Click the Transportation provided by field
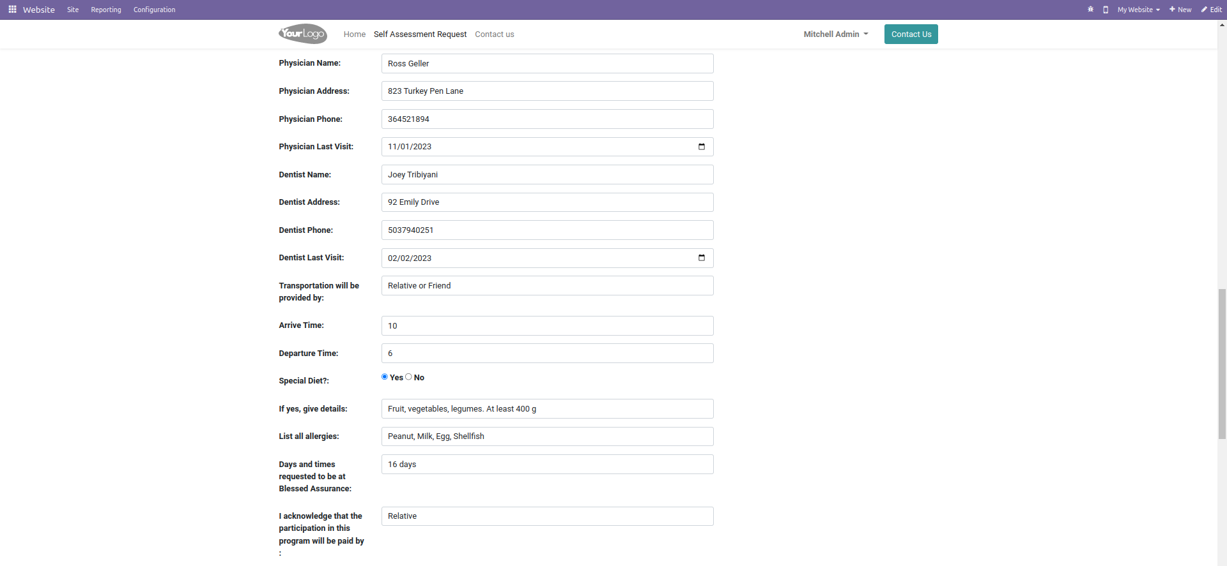This screenshot has height=566, width=1227. (548, 286)
